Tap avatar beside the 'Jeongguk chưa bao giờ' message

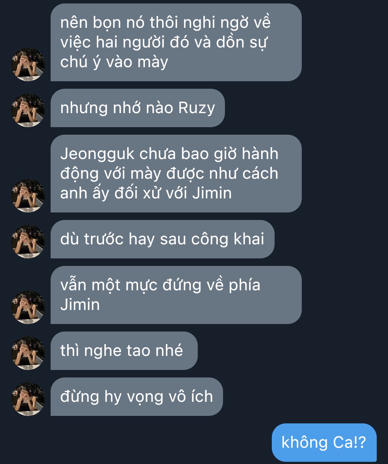(x=28, y=196)
